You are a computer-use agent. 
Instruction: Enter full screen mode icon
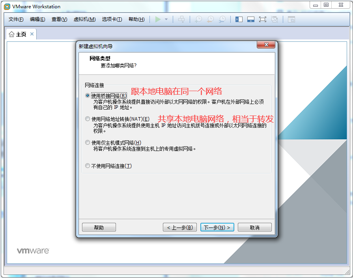pos(263,19)
